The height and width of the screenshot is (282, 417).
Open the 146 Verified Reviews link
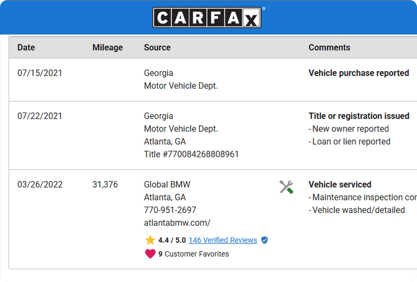click(x=223, y=240)
